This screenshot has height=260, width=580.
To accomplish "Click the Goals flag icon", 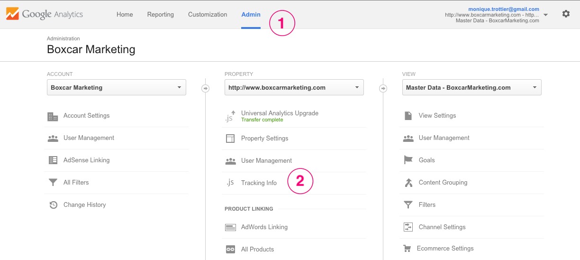I will pos(408,160).
